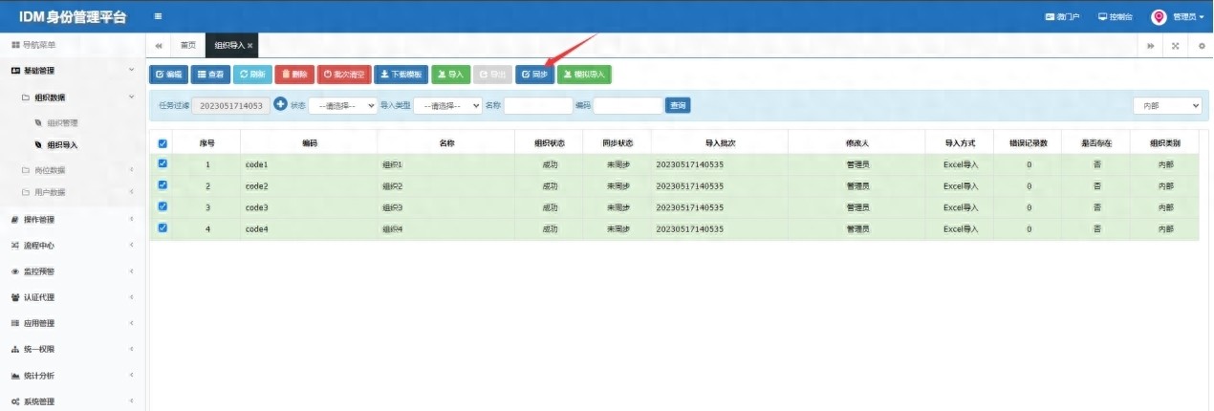The width and height of the screenshot is (1214, 411).
Task: Open the 导入类型 import type dropdown
Action: click(x=447, y=105)
